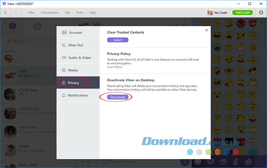This screenshot has width=267, height=168.
Task: Open the View menu
Action: tap(31, 12)
